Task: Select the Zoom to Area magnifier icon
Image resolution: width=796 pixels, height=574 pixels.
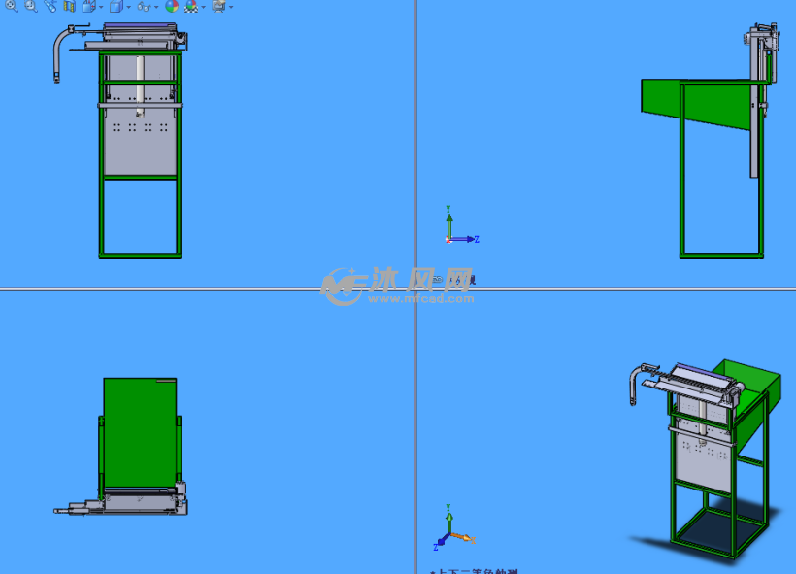Action: pyautogui.click(x=31, y=6)
